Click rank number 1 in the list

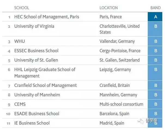click(x=9, y=17)
